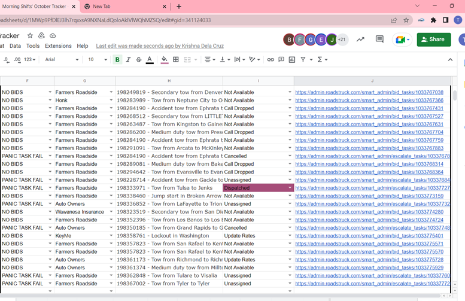The width and height of the screenshot is (465, 301).
Task: Click the move-to-folder icon beside title
Action: (x=41, y=35)
